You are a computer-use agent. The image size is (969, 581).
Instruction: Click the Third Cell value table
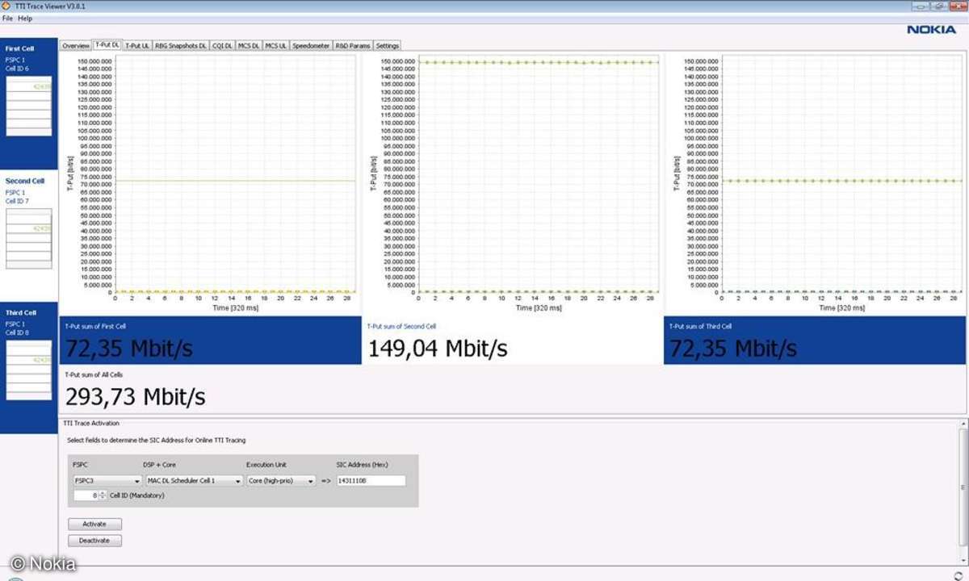pos(29,370)
